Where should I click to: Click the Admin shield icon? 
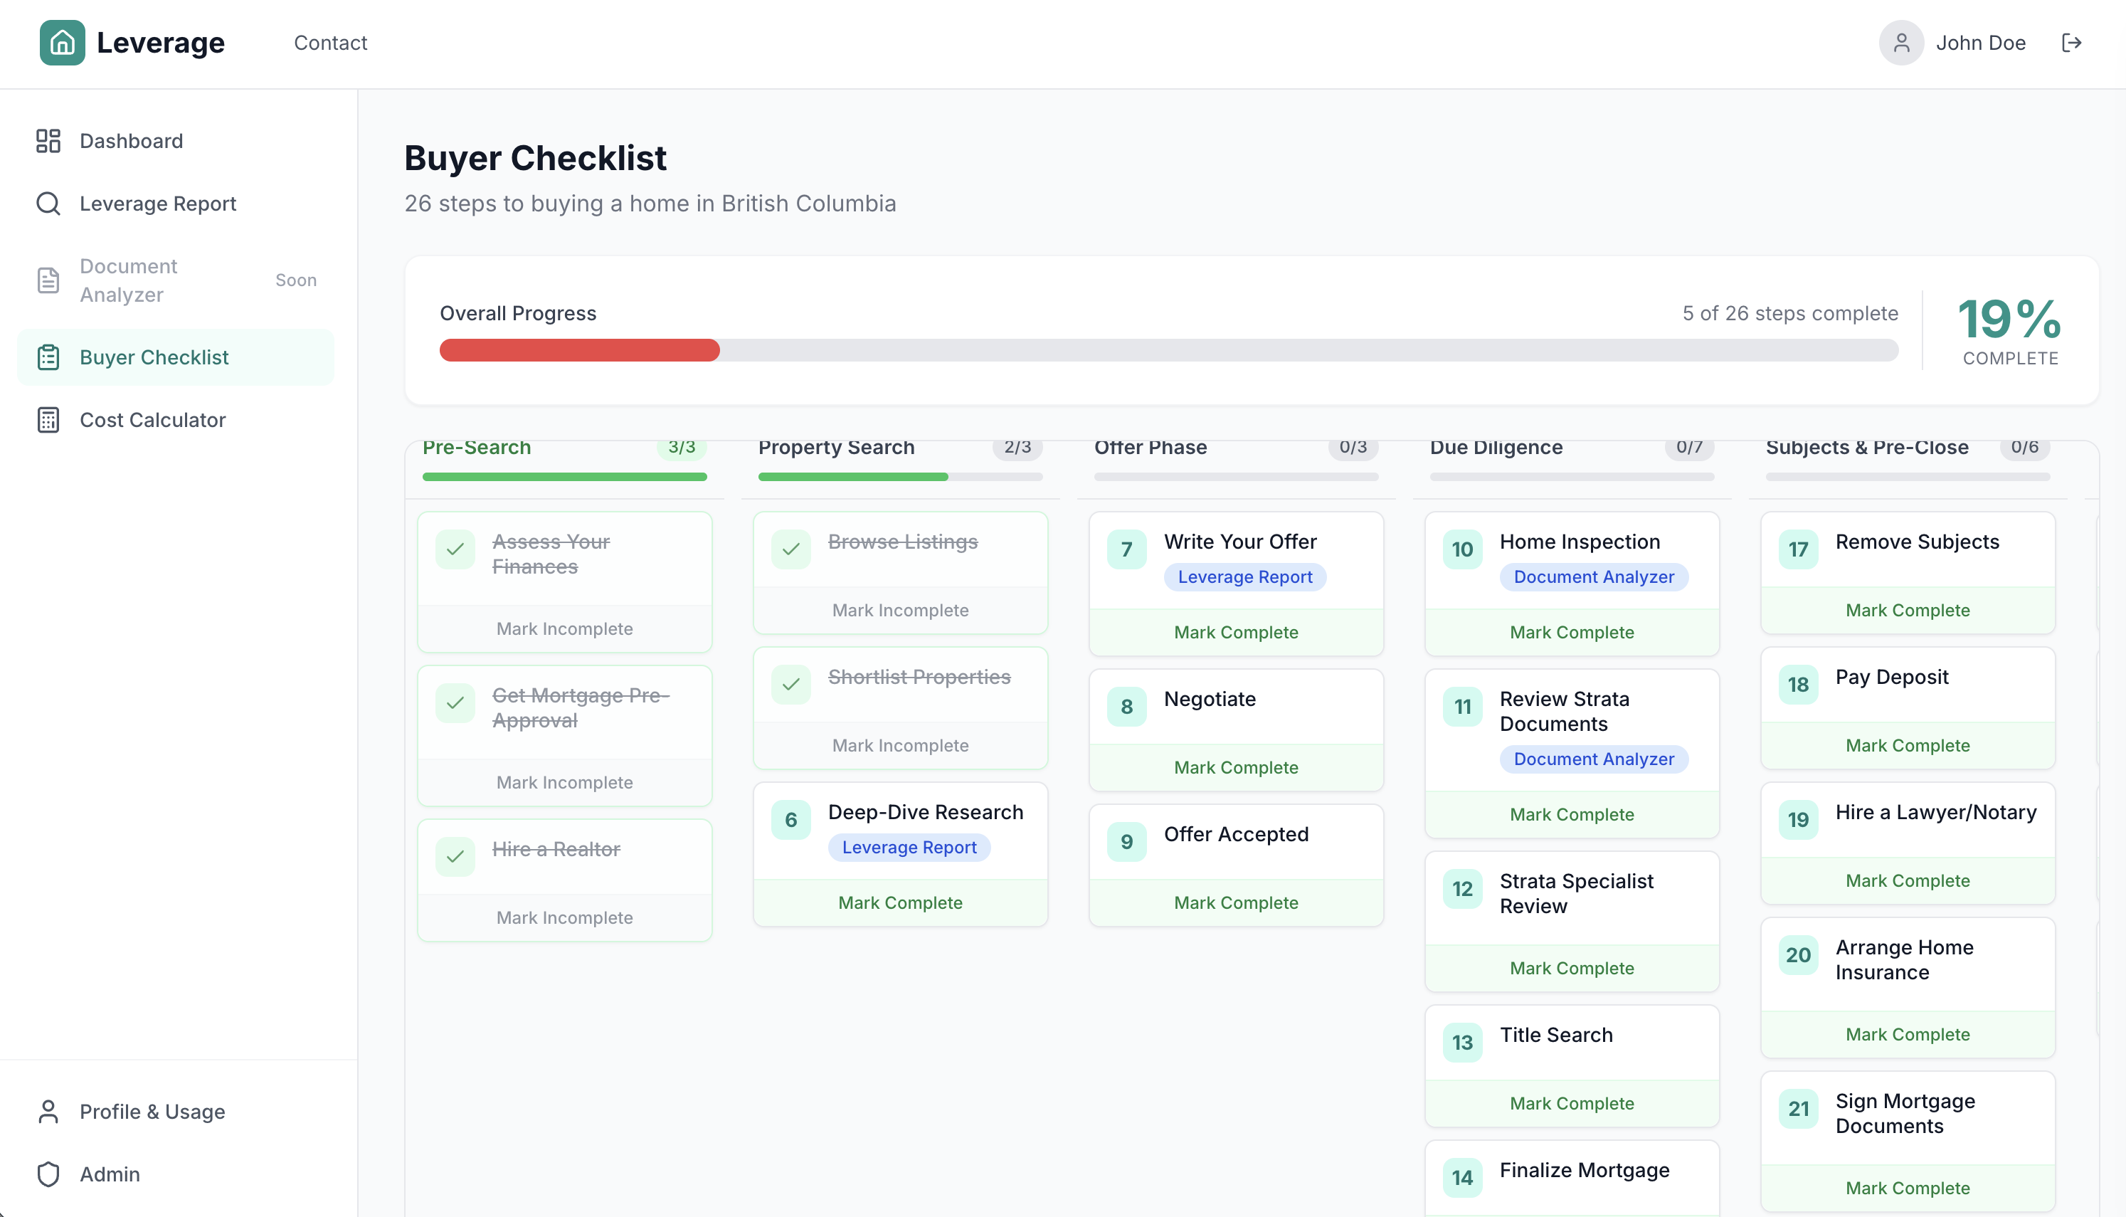[x=48, y=1174]
